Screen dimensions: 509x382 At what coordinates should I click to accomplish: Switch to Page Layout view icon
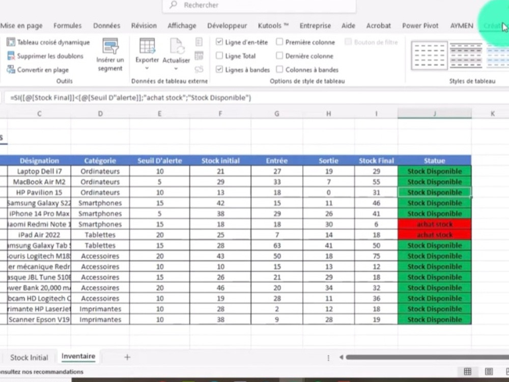(x=489, y=371)
